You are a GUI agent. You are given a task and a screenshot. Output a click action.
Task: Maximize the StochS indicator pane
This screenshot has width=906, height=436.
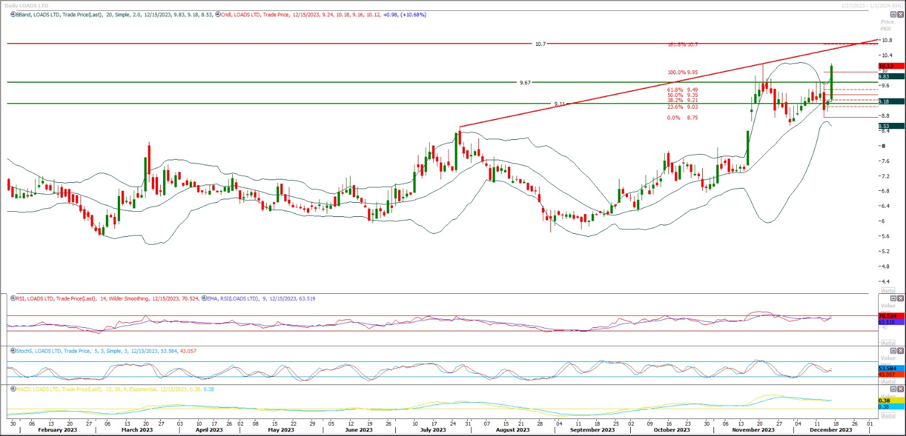coord(894,351)
